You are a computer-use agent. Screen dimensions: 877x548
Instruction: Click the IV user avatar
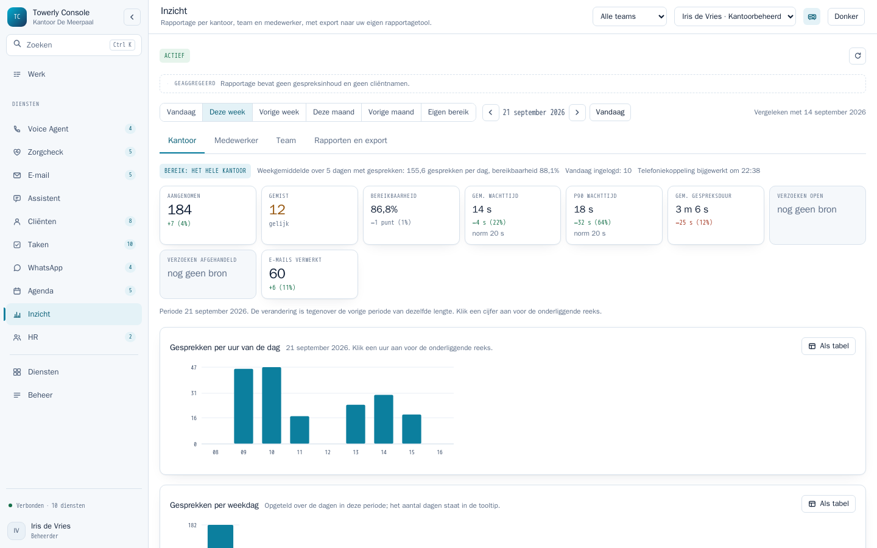tap(16, 531)
